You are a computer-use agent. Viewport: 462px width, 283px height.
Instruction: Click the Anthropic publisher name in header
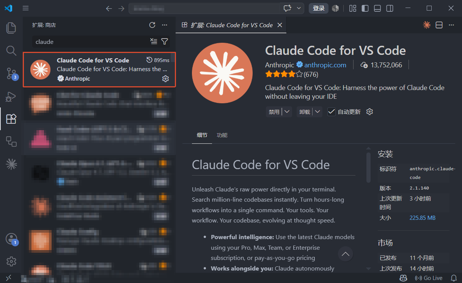[x=280, y=65]
